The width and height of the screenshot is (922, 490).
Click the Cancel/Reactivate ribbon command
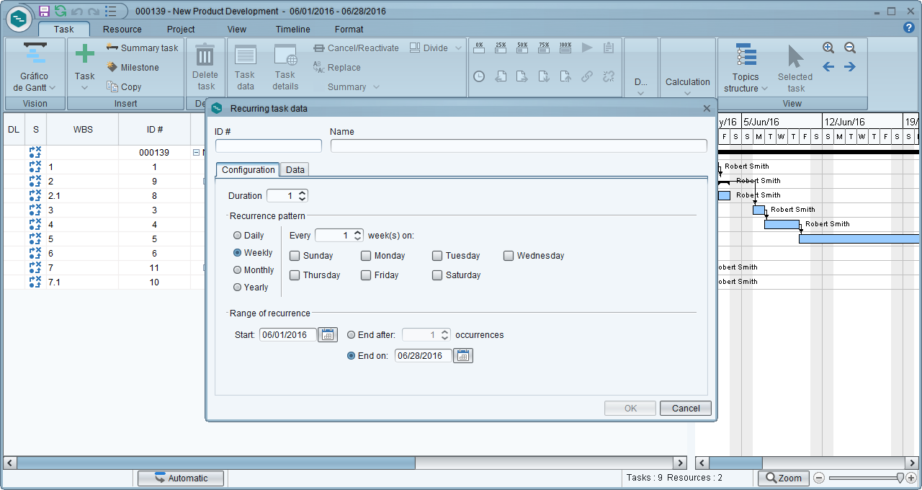[x=356, y=48]
